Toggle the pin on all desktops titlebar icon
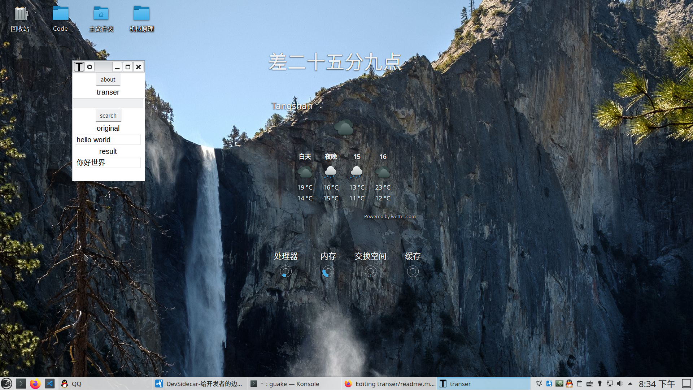Screen dimensions: 693x390 pos(90,67)
